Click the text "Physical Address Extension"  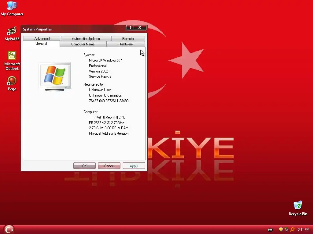[109, 133]
